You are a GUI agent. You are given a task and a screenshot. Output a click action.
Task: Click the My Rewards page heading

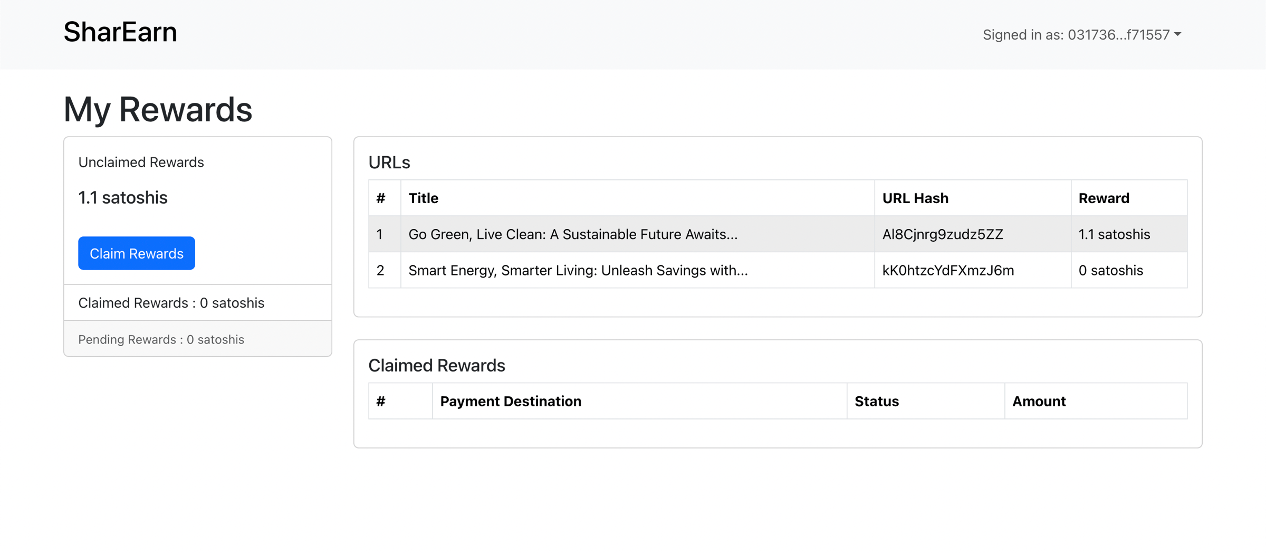(158, 110)
